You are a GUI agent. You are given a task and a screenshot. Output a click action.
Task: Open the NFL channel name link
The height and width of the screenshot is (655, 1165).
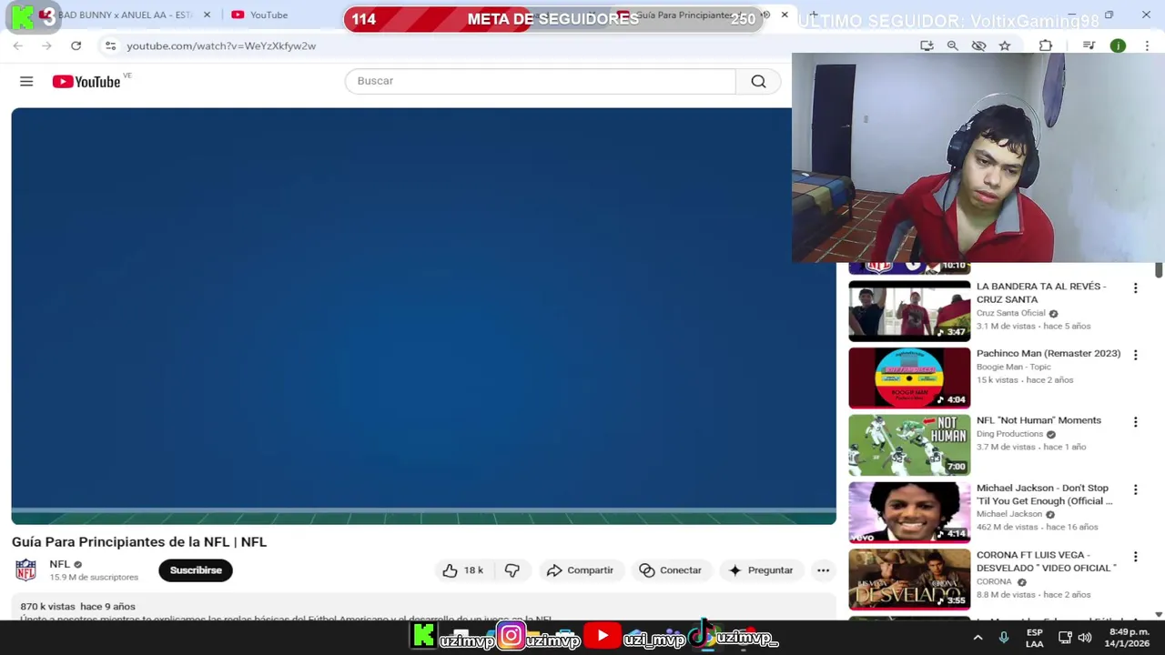[59, 564]
